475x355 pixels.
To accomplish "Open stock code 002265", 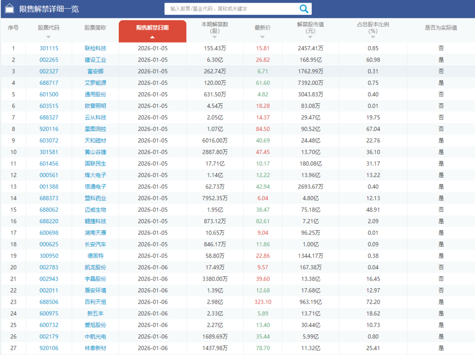I will tap(49, 60).
